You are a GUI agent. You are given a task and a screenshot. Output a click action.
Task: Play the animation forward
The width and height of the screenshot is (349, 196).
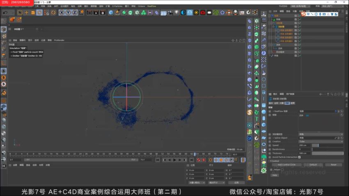click(x=174, y=160)
